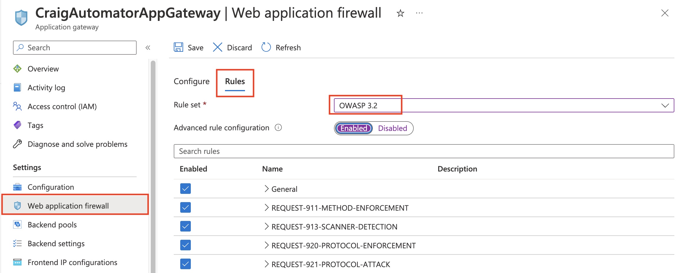Click the Discard X icon
This screenshot has width=682, height=273.
(217, 47)
